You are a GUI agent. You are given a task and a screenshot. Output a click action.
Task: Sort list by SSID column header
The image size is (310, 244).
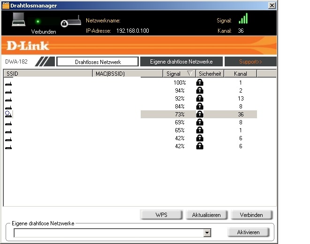click(48, 73)
